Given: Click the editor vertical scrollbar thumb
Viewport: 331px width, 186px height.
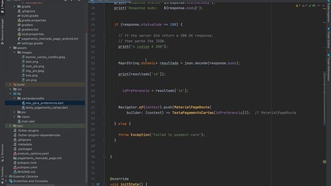Looking at the screenshot, I should click(324, 98).
